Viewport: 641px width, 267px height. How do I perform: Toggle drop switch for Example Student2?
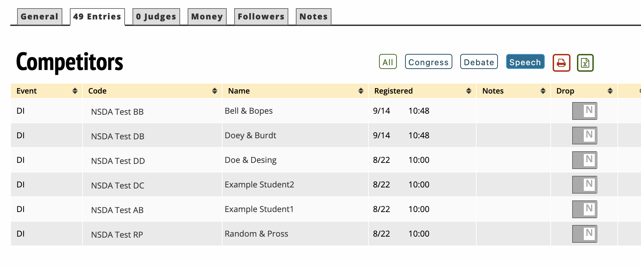585,185
